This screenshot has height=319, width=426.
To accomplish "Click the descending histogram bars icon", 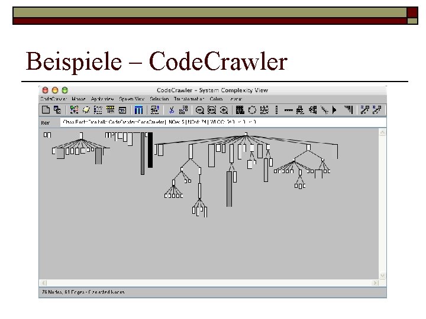I will pyautogui.click(x=348, y=110).
